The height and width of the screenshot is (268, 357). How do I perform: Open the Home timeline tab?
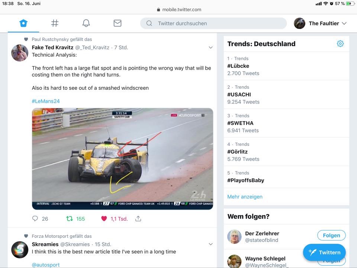coord(23,23)
